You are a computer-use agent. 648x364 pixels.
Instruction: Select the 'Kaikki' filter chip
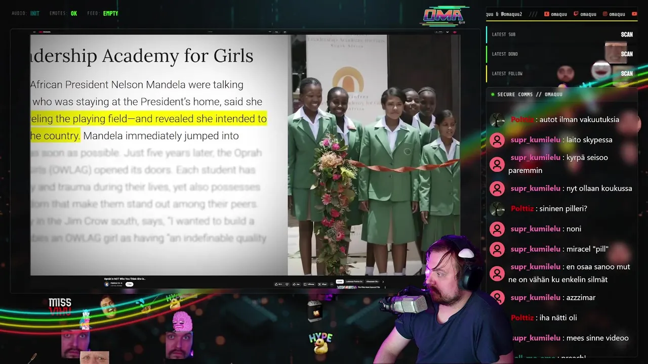coord(340,282)
